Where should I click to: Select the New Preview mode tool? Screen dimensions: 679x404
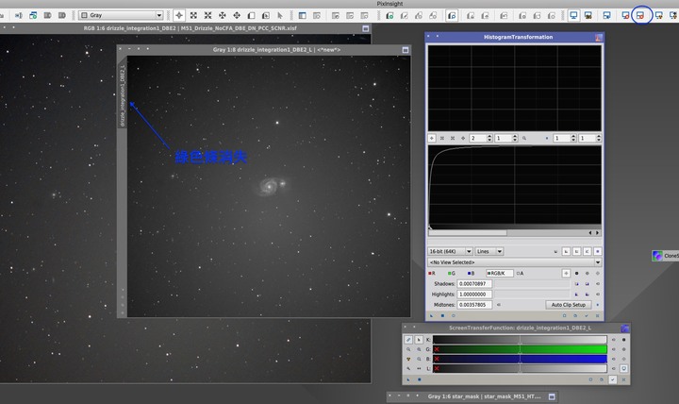pos(251,15)
